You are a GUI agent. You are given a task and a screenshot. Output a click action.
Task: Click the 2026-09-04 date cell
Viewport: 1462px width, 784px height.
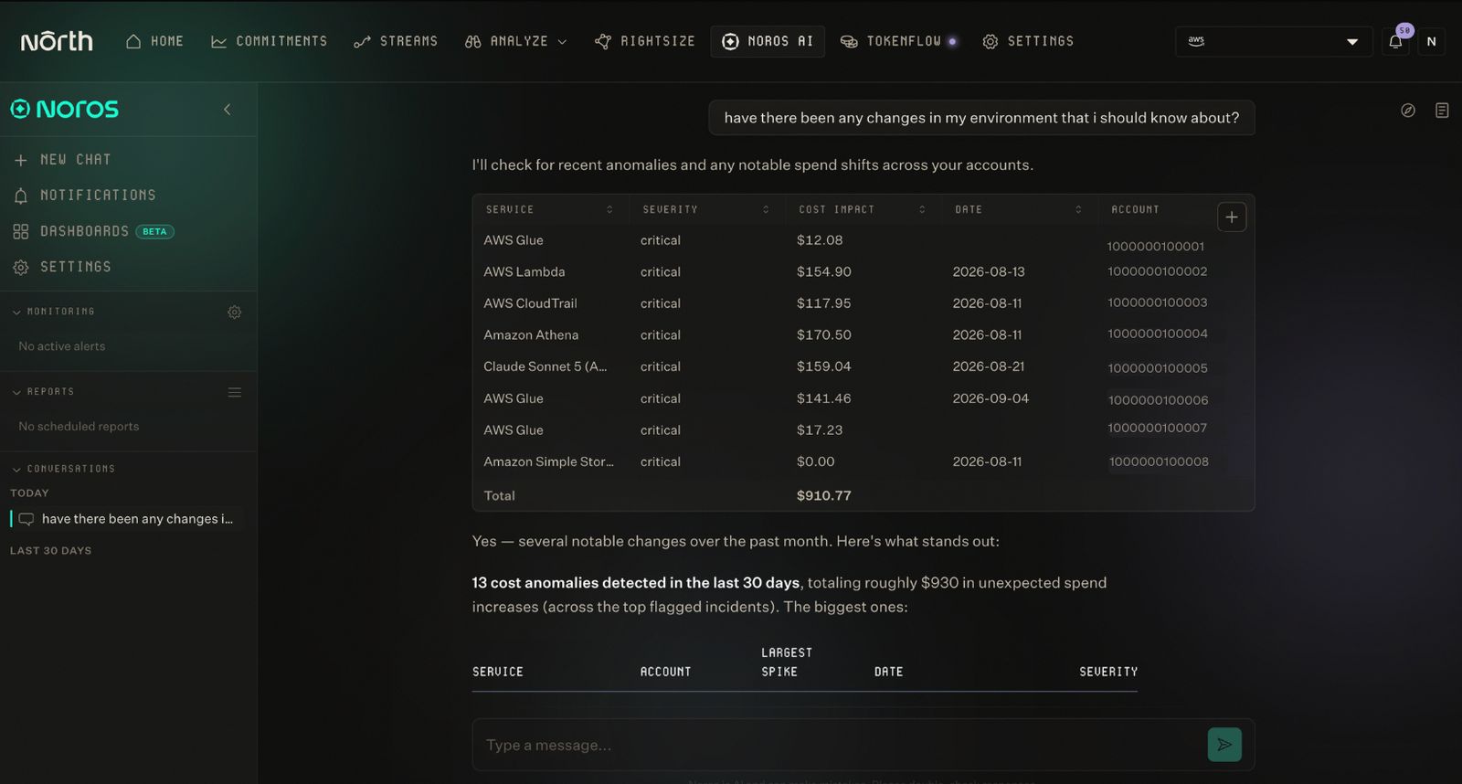[991, 398]
